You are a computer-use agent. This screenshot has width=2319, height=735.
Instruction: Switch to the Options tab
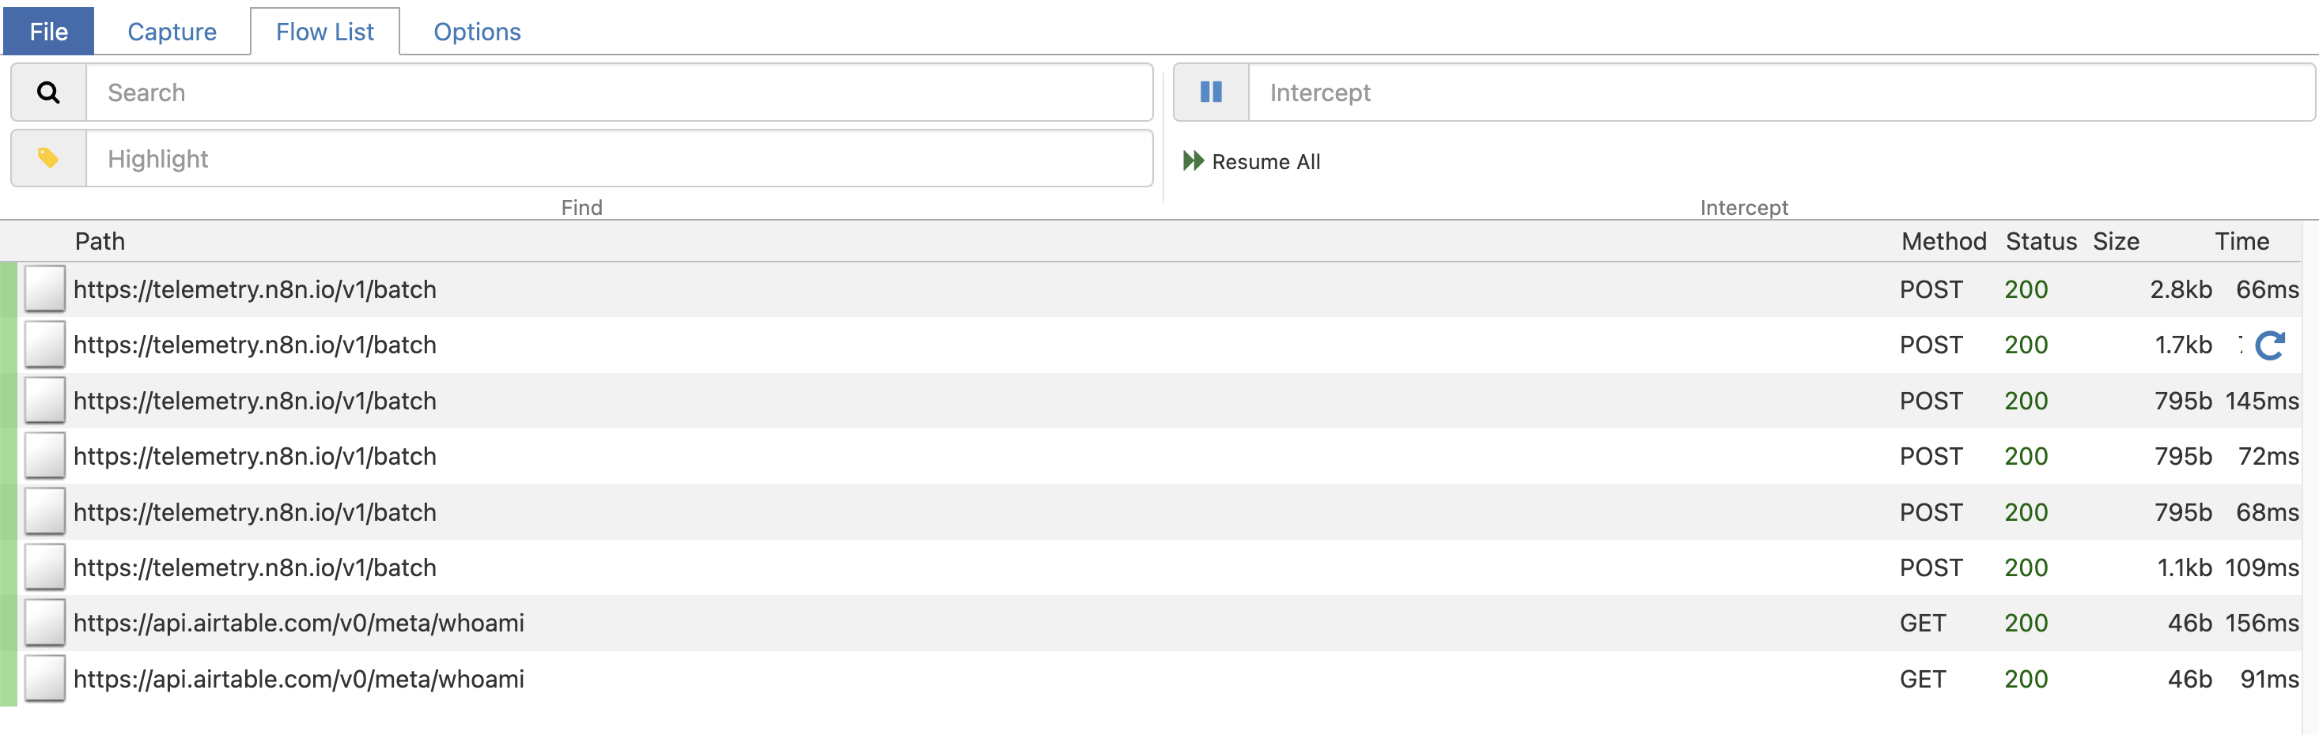477,32
